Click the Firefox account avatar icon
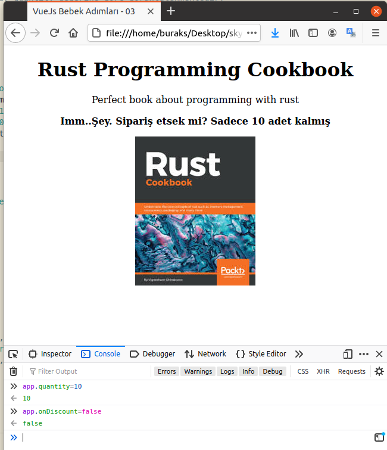Viewport: 387px width, 450px height. coord(332,33)
